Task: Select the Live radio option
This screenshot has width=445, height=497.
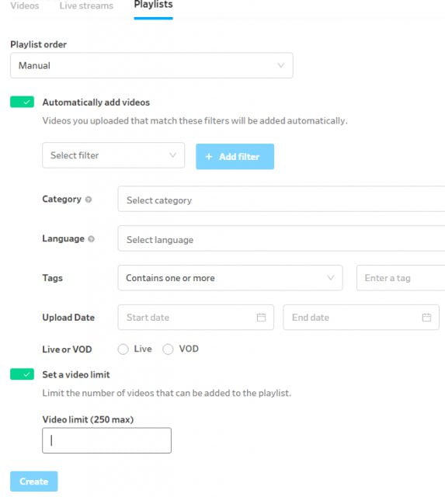Action: pyautogui.click(x=123, y=349)
